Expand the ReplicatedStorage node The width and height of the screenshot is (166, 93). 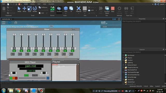(x=123, y=72)
